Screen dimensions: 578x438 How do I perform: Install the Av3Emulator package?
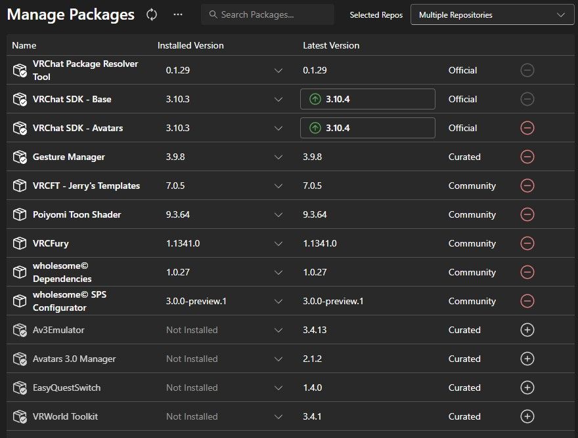[x=527, y=330]
